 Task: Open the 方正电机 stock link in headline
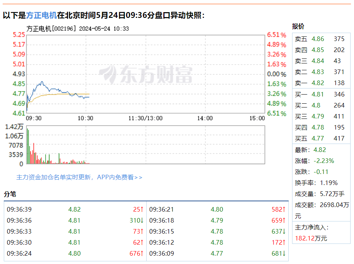coord(41,15)
